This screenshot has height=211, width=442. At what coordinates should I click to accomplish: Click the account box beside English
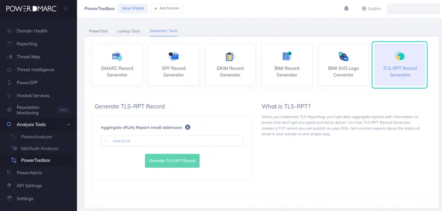coord(413,9)
